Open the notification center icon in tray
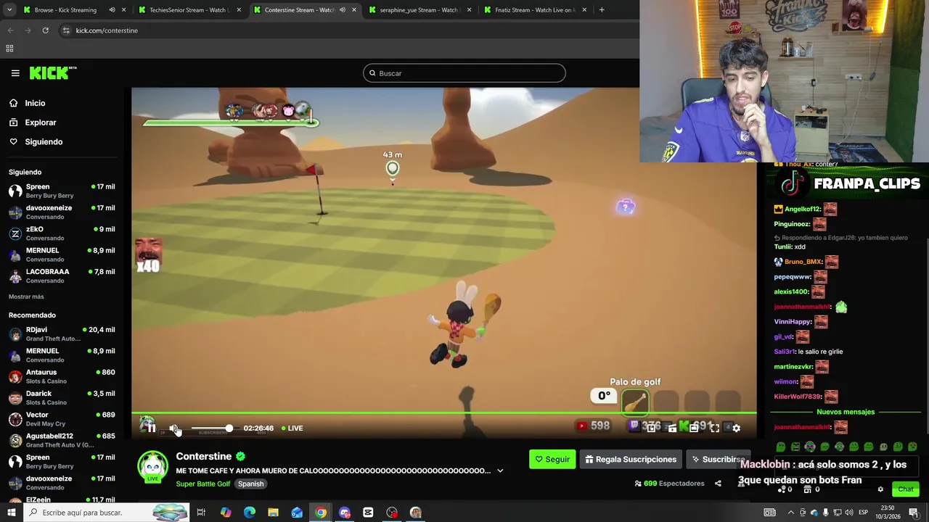Viewport: 929px width, 522px height. [x=914, y=513]
